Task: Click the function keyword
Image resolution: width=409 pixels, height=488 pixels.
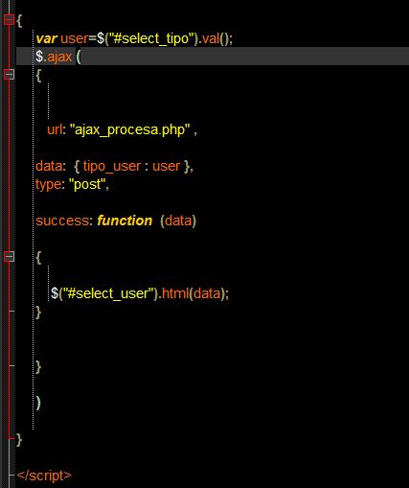Action: click(x=125, y=221)
